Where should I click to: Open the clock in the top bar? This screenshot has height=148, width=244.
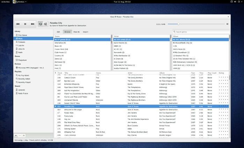(x=122, y=2)
